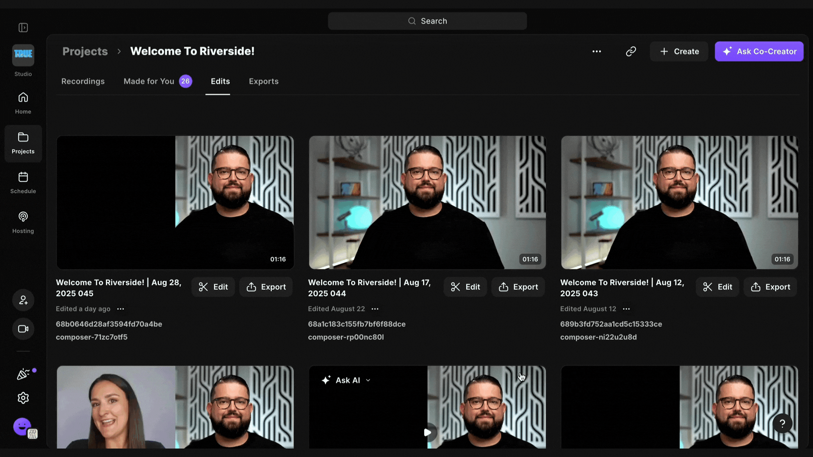Open options for Aug 17 edit
This screenshot has width=813, height=457.
coord(375,309)
